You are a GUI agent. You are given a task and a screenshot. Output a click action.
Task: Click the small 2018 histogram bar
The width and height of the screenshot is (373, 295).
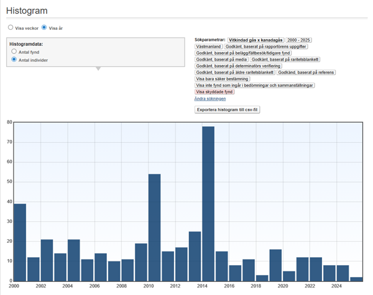tap(262, 278)
